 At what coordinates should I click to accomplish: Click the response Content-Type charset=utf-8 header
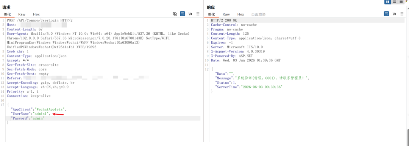click(x=256, y=38)
